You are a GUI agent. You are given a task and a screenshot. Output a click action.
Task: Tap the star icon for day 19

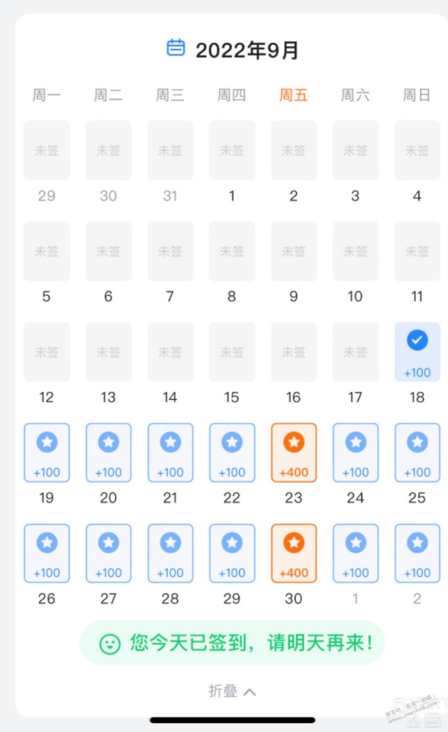click(47, 442)
